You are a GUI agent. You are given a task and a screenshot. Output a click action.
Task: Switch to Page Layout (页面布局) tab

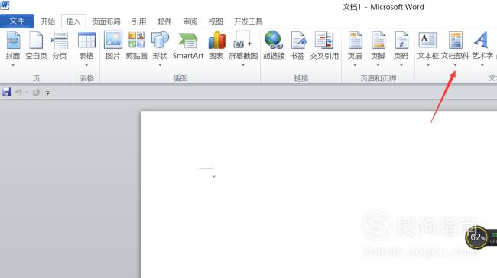point(106,21)
